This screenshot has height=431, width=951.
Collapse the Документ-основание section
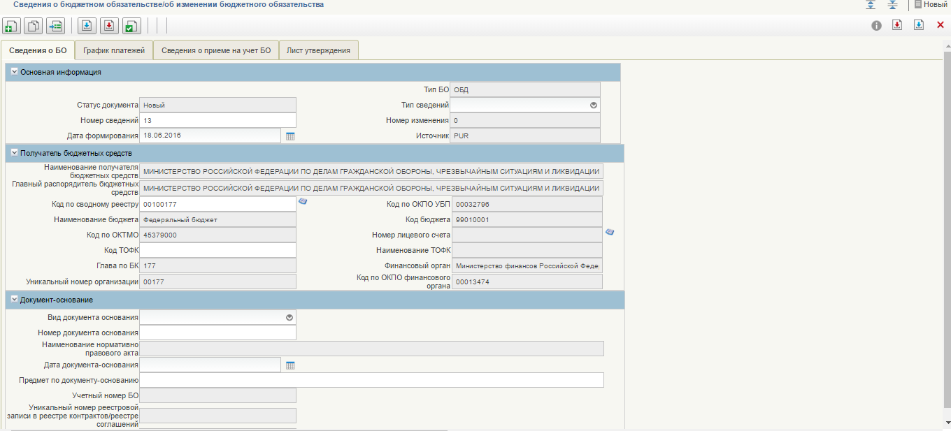point(14,299)
